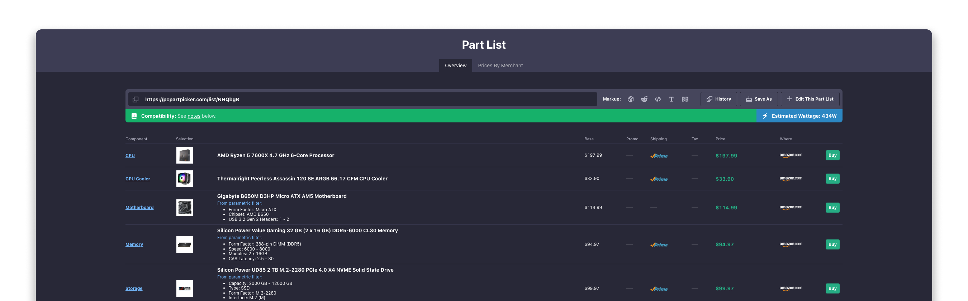Open the Ryzen 5 7600X product thumbnail
Image resolution: width=968 pixels, height=301 pixels.
(185, 155)
